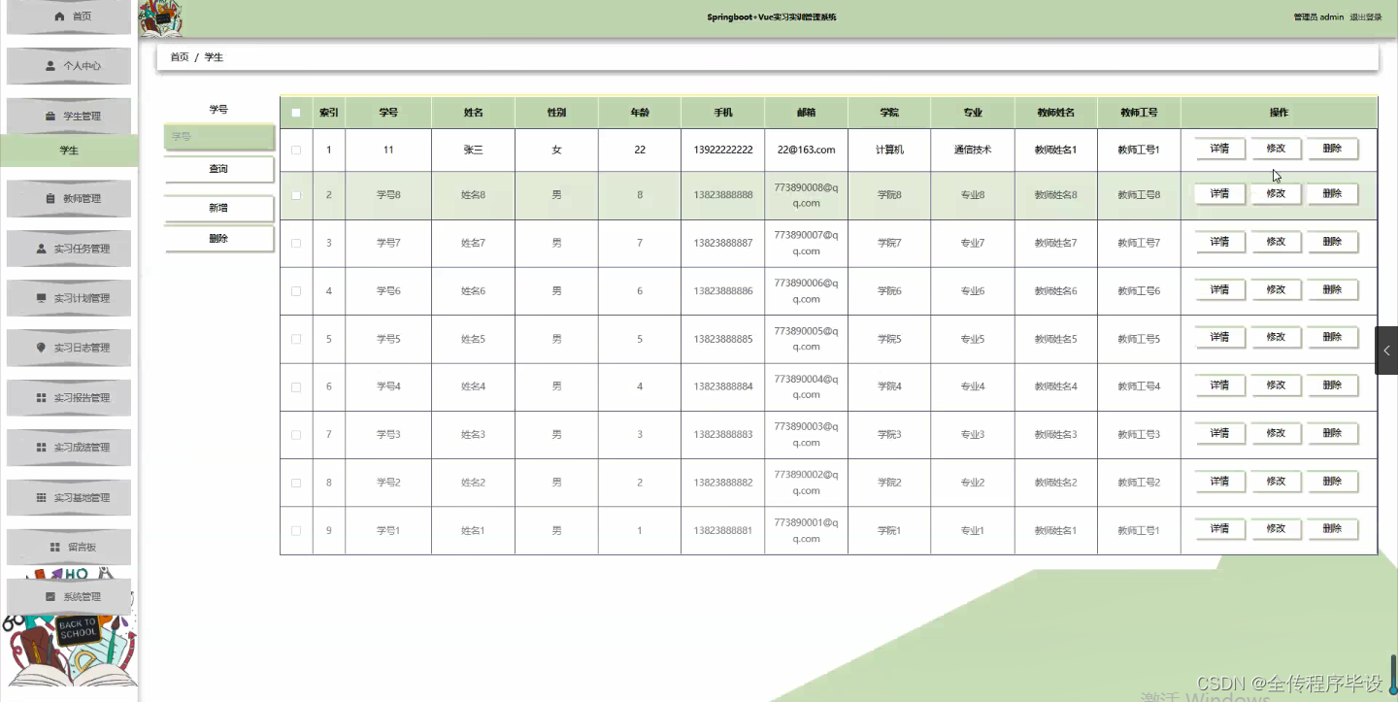Check the box for row 学号7
The image size is (1398, 702).
pos(296,243)
